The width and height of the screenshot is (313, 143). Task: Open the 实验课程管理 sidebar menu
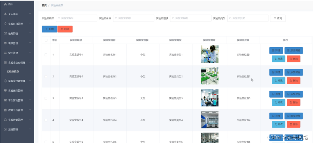[x=17, y=91]
